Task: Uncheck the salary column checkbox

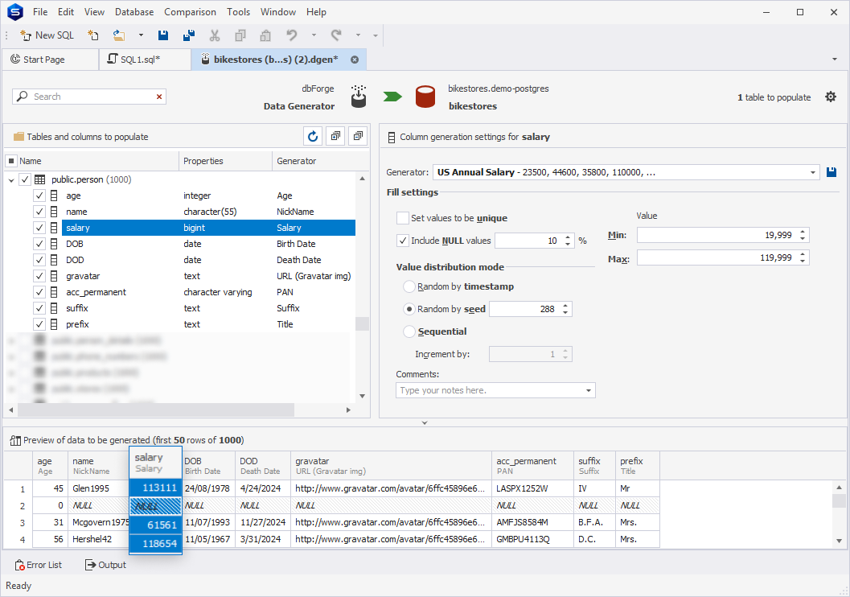Action: [39, 228]
